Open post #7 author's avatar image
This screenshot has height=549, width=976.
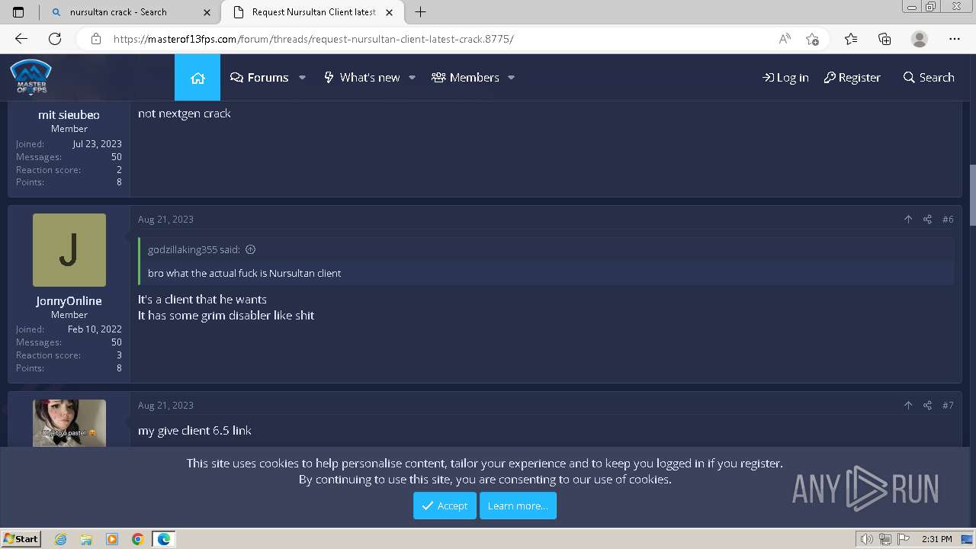click(x=69, y=423)
